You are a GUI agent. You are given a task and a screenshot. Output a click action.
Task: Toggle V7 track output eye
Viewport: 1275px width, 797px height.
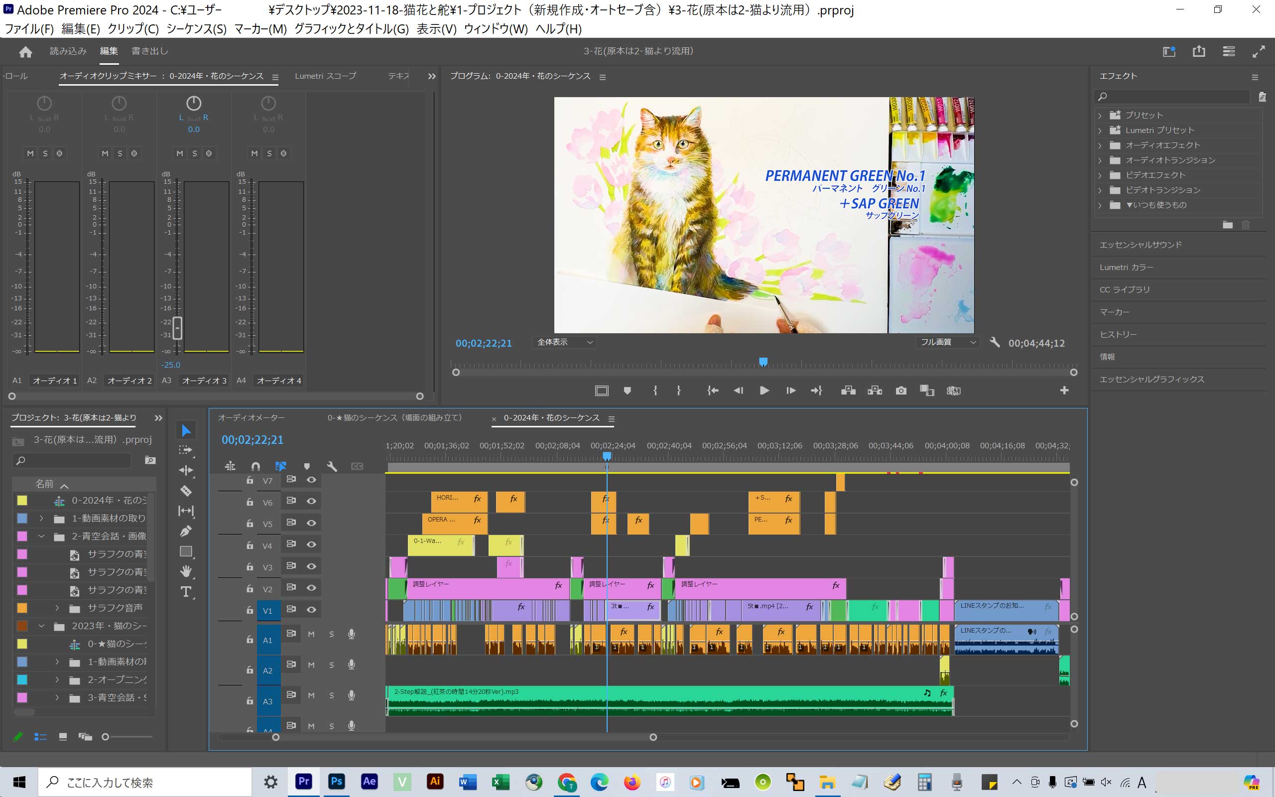tap(311, 480)
